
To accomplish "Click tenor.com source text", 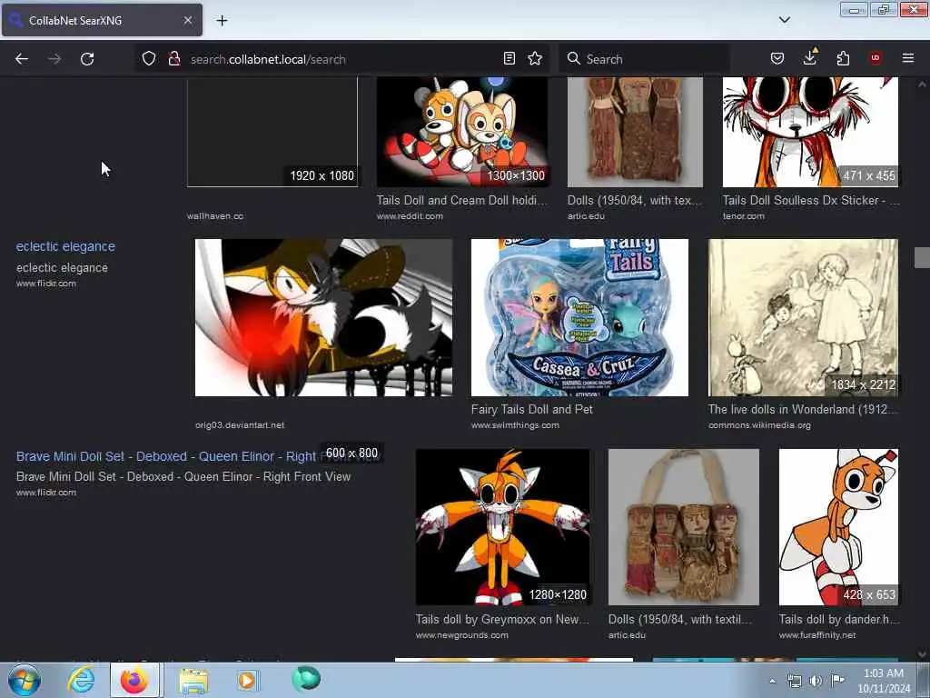I will [743, 216].
